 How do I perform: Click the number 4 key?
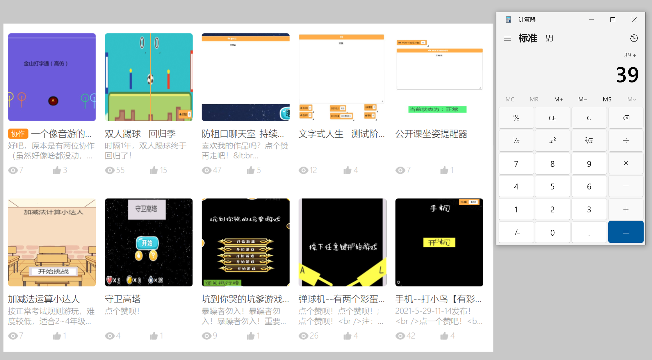coord(516,186)
